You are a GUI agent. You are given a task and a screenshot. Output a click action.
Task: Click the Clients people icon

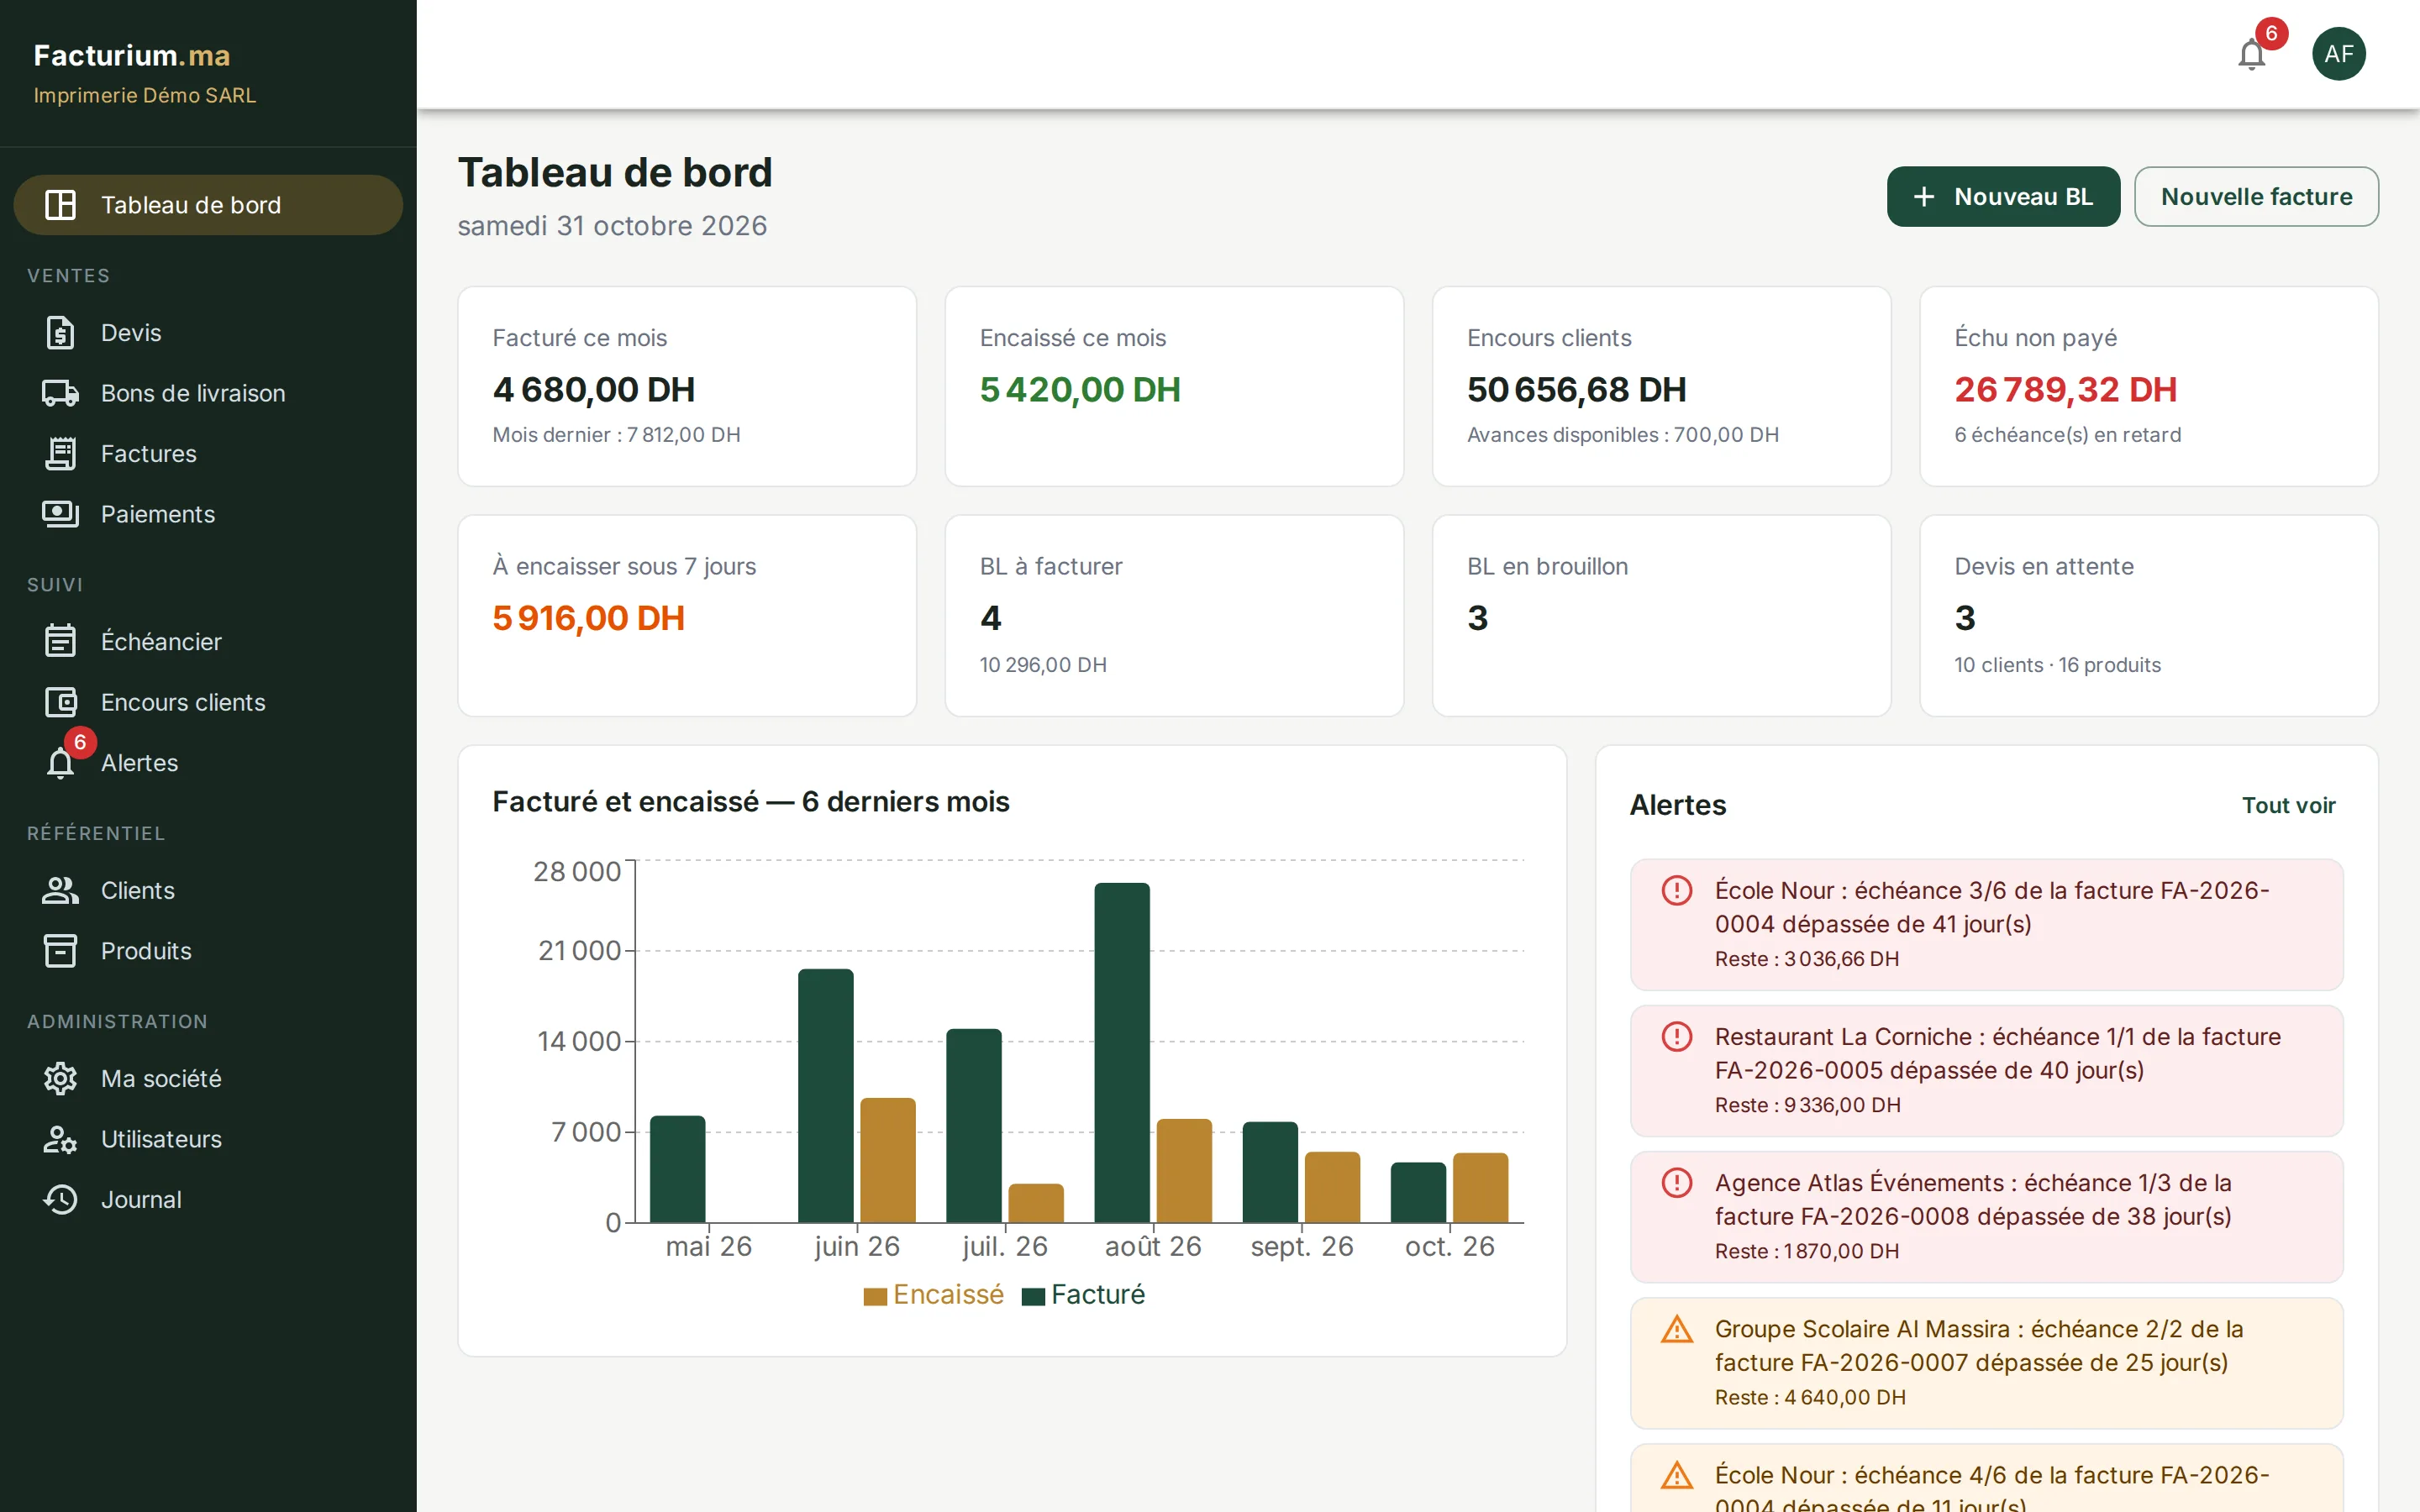tap(60, 890)
